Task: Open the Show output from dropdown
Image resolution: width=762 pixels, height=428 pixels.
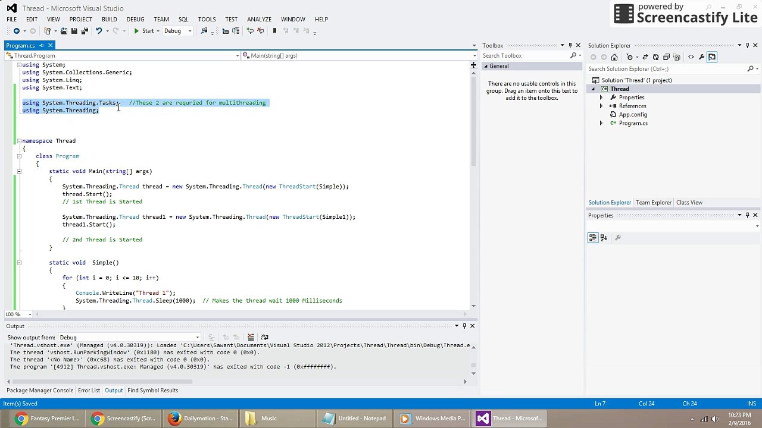Action: click(129, 338)
